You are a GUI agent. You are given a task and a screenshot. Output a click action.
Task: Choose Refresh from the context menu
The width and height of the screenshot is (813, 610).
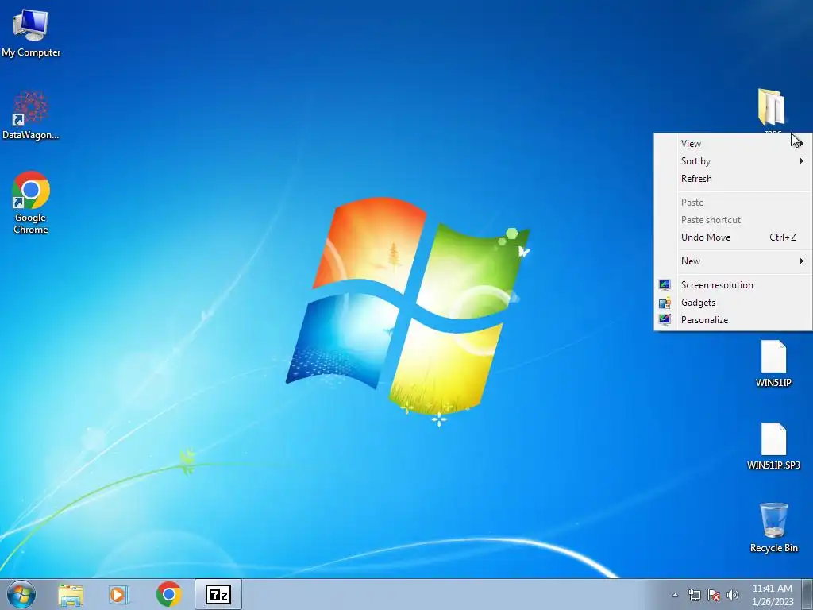[x=733, y=179]
